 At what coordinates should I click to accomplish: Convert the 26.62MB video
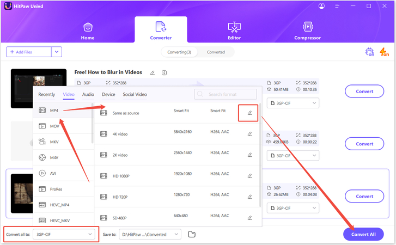tap(364, 197)
